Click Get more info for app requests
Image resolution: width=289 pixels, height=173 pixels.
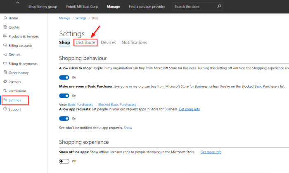[x=189, y=109]
